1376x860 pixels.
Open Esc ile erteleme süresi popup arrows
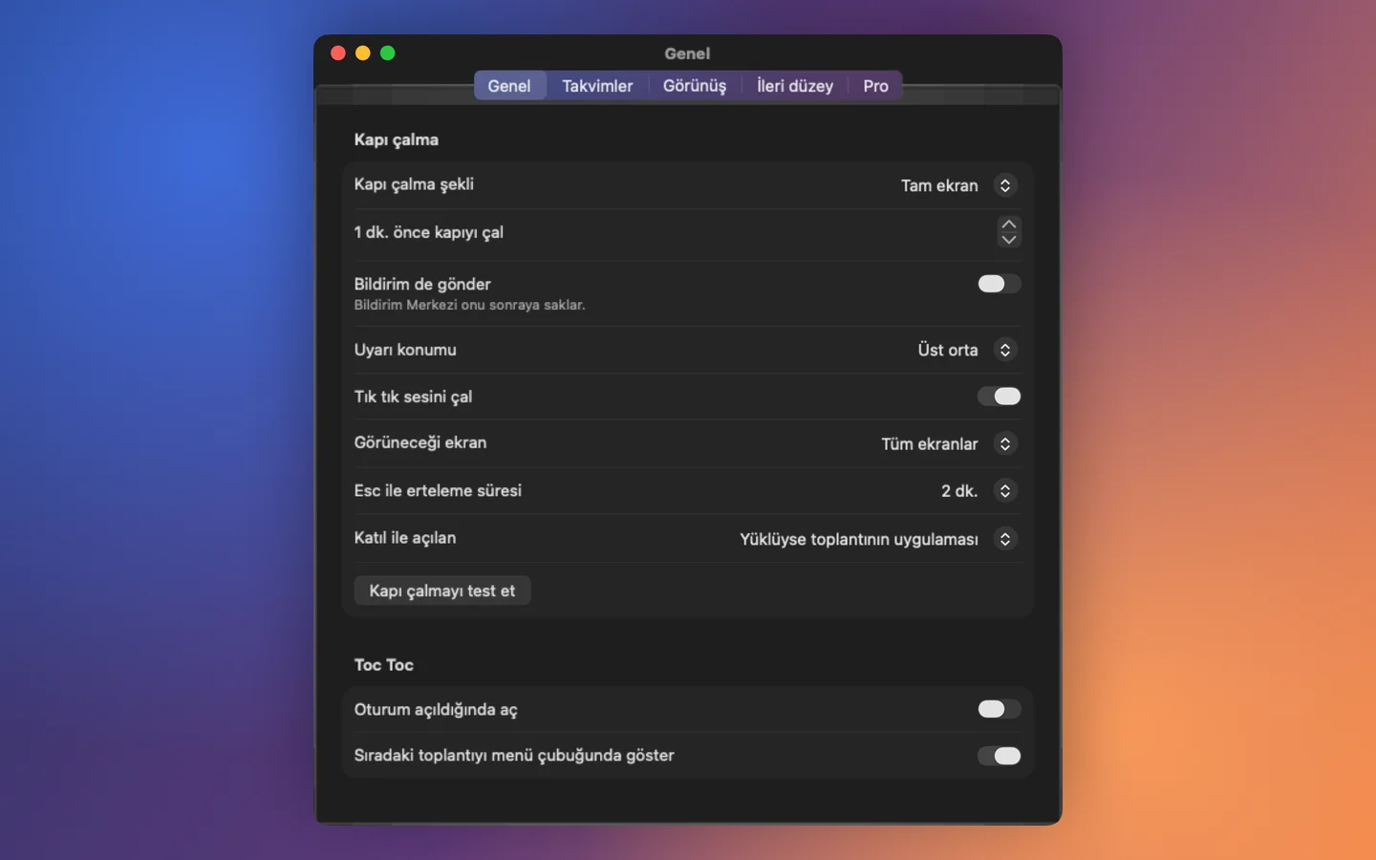click(1004, 490)
